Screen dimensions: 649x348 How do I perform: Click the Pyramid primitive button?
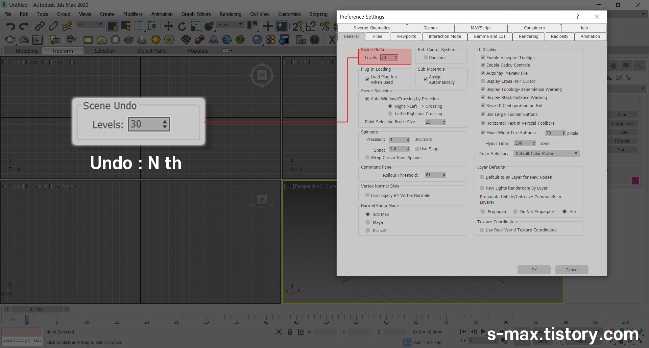pyautogui.click(x=622, y=141)
